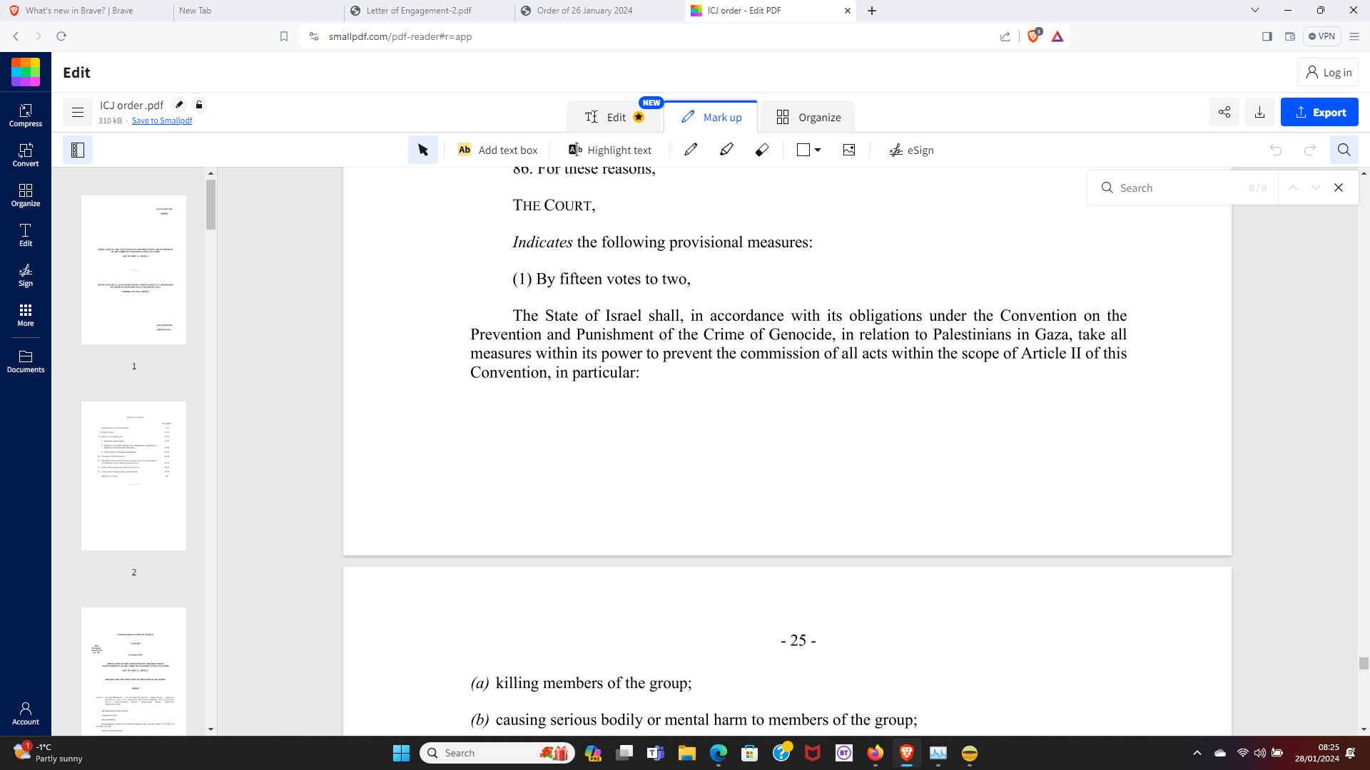1370x770 pixels.
Task: Click the Save to Smallpdf link
Action: pos(162,120)
